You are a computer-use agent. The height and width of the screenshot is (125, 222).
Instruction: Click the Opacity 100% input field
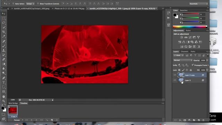[203, 60]
